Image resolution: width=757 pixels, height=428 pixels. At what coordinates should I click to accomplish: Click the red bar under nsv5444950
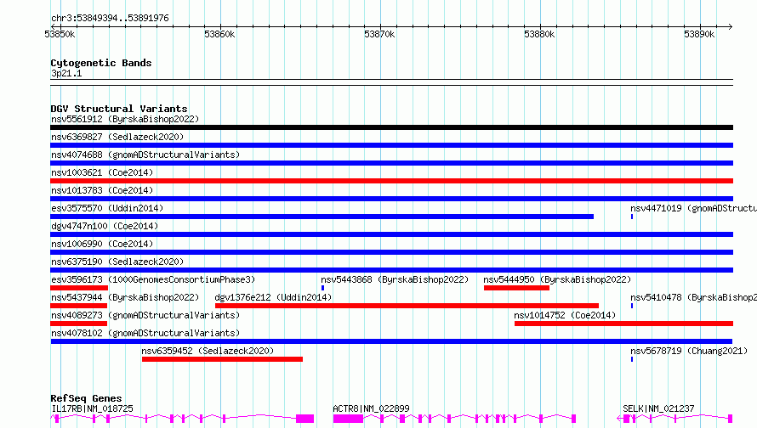point(516,288)
